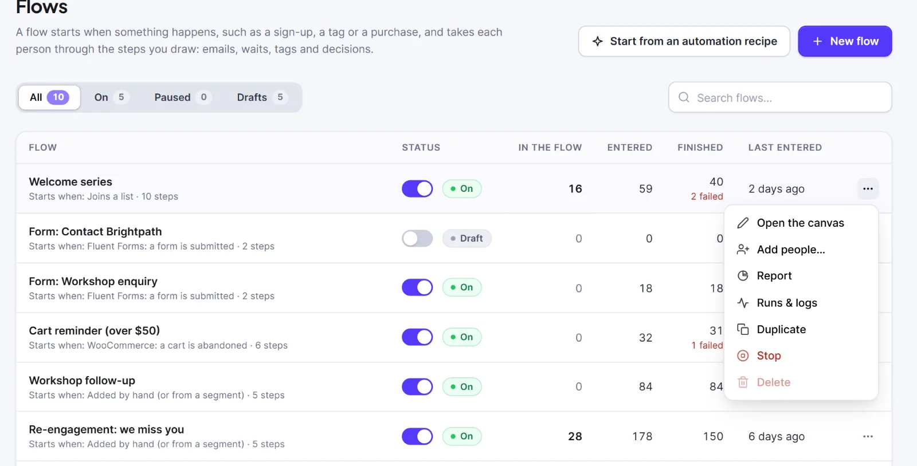Click the add-person icon beside Add people
This screenshot has width=917, height=466.
(x=743, y=249)
